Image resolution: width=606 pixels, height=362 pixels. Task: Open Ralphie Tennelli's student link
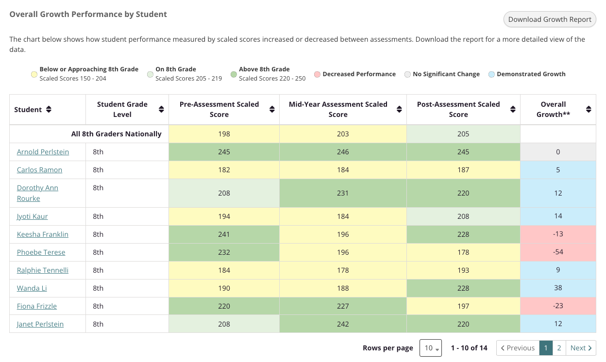pyautogui.click(x=43, y=270)
